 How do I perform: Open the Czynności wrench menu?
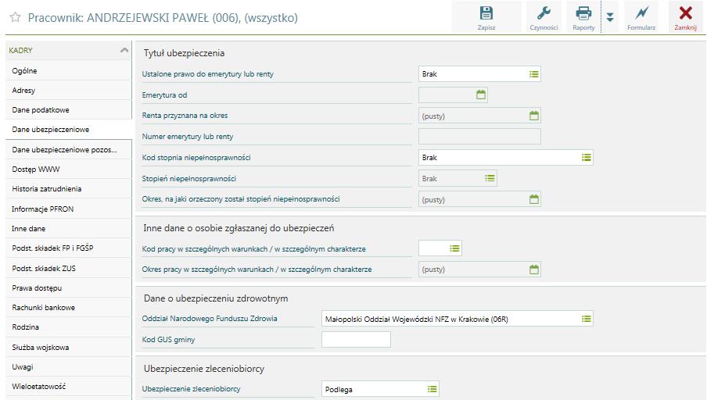544,13
